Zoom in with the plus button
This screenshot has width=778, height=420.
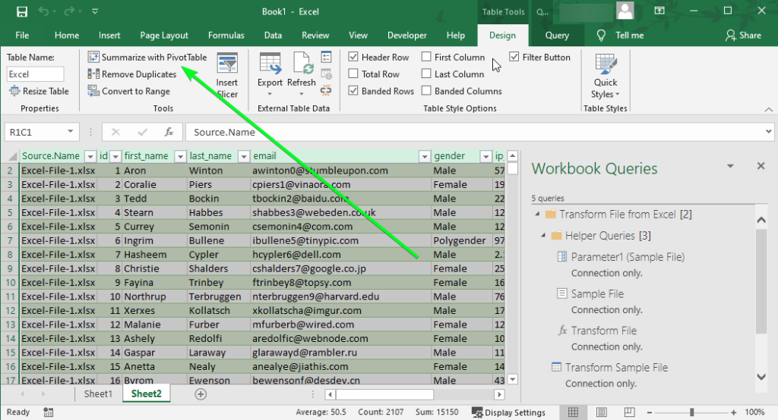point(733,412)
